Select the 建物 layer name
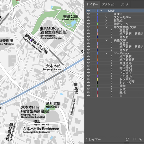Screen dimensions: 144x144 click(x=122, y=86)
